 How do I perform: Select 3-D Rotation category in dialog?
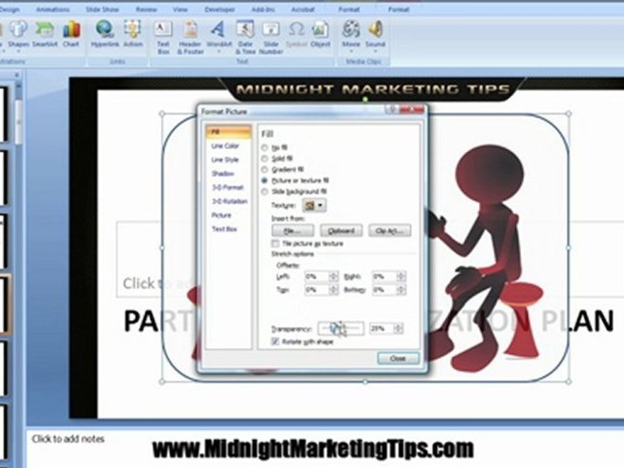229,201
